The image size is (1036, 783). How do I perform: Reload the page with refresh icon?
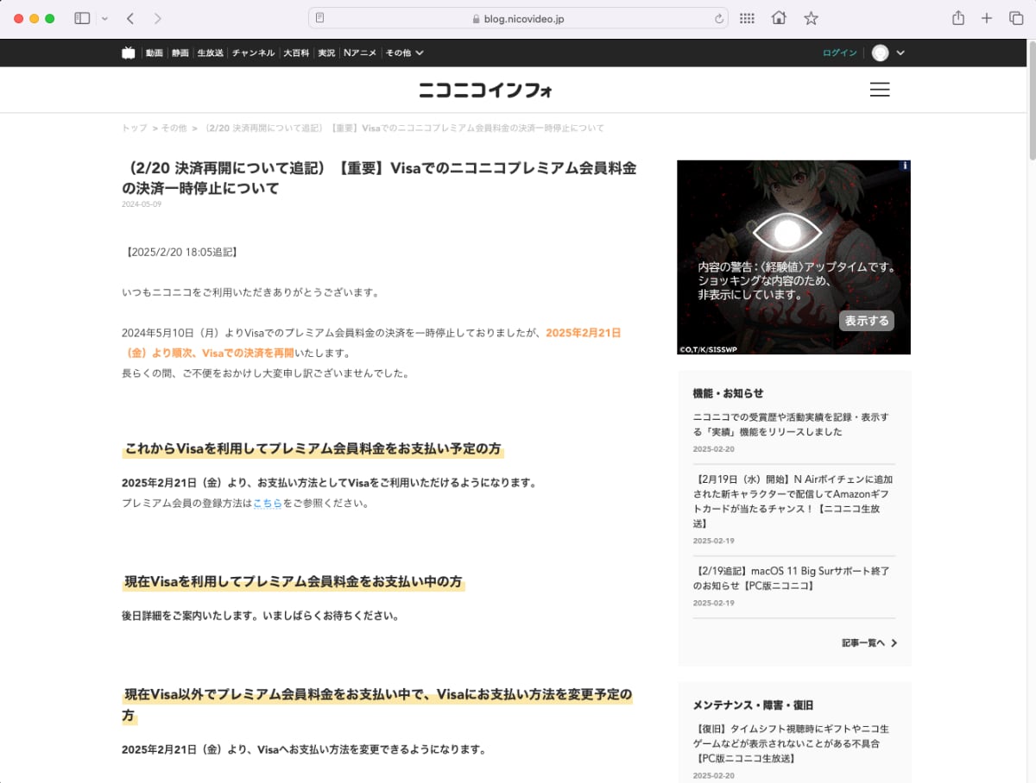pos(718,18)
